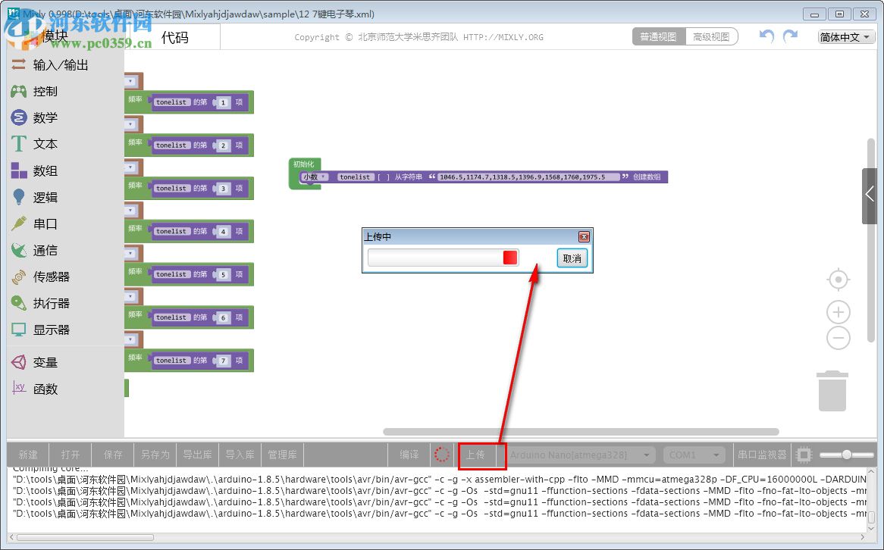This screenshot has width=884, height=550.
Task: Select the 数学 (Math) block category
Action: 45,117
